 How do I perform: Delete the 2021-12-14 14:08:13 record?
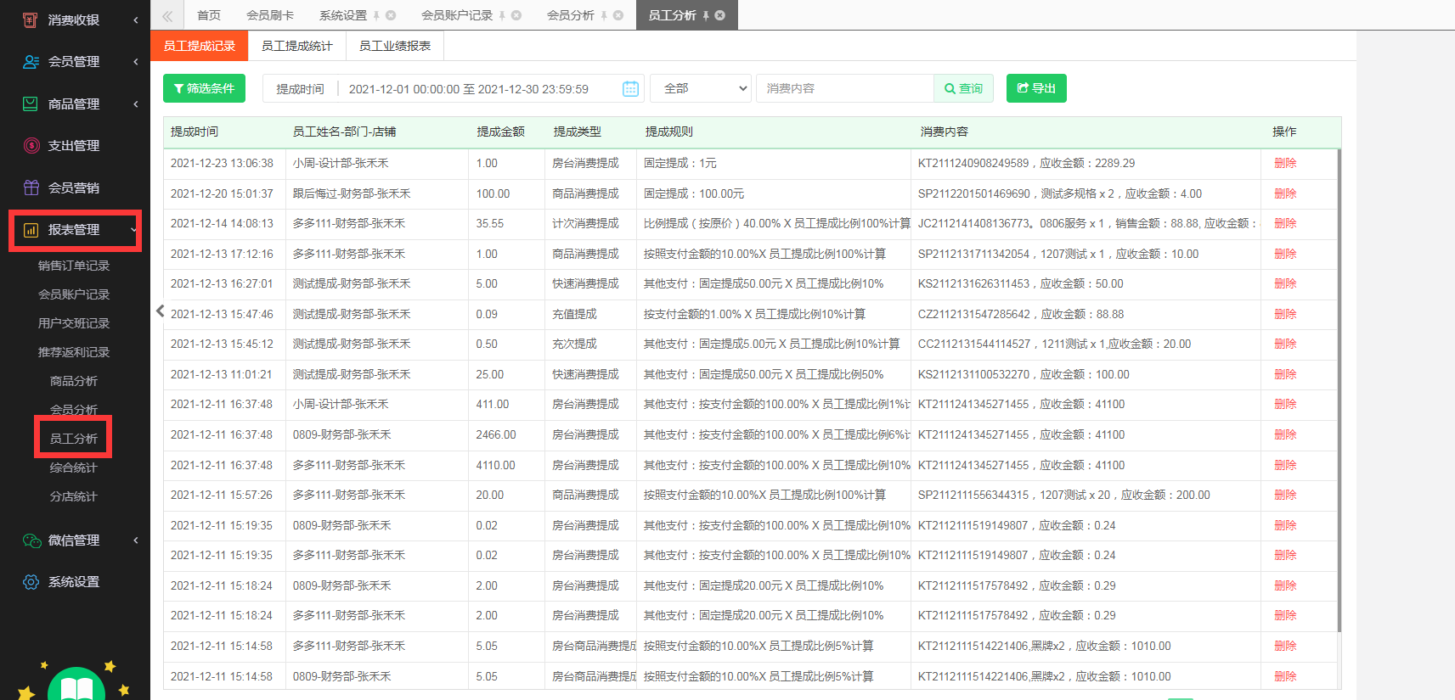tap(1285, 223)
